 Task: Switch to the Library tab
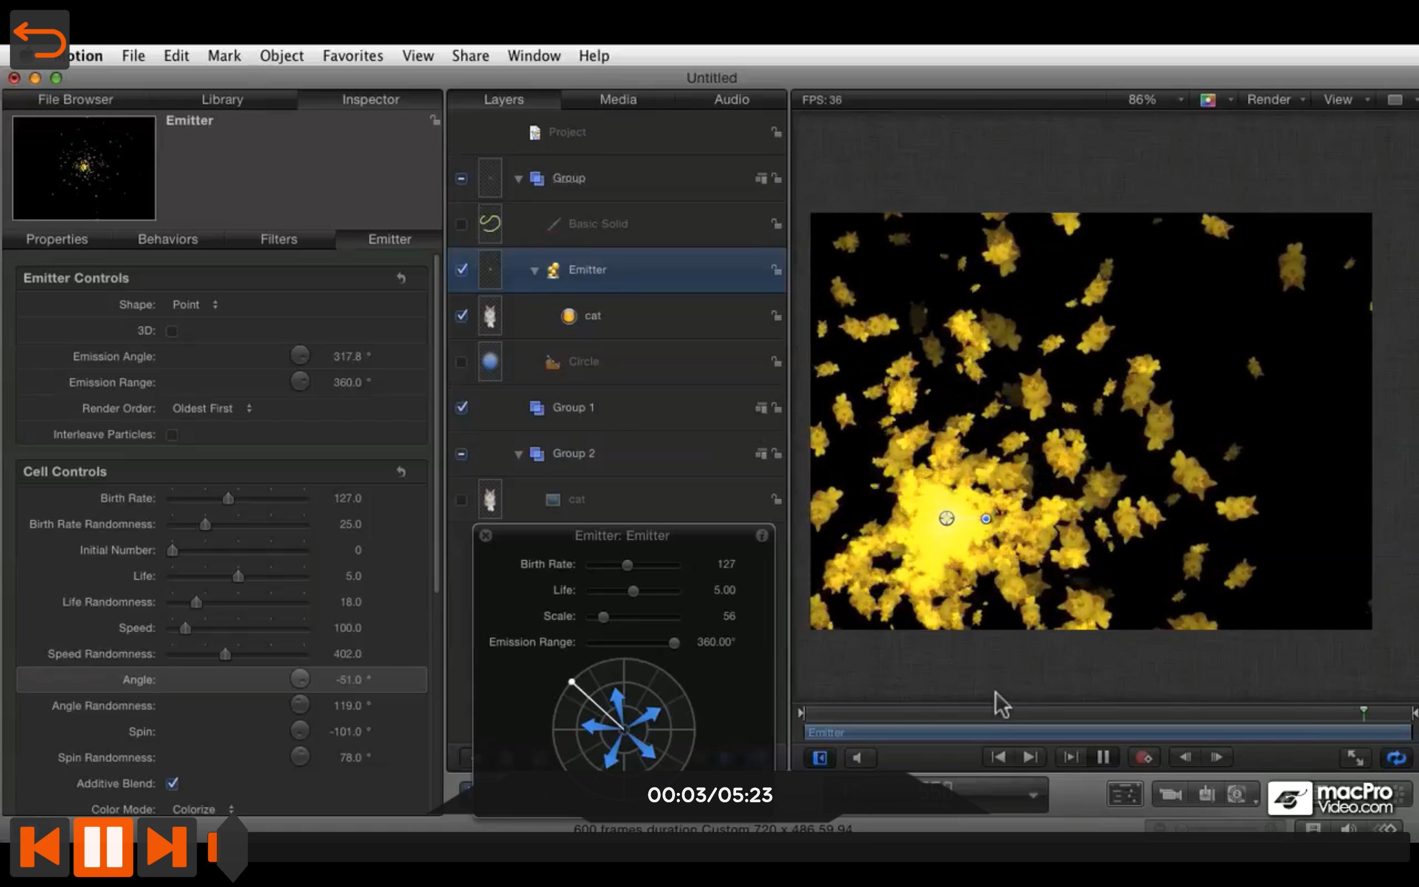click(x=222, y=99)
